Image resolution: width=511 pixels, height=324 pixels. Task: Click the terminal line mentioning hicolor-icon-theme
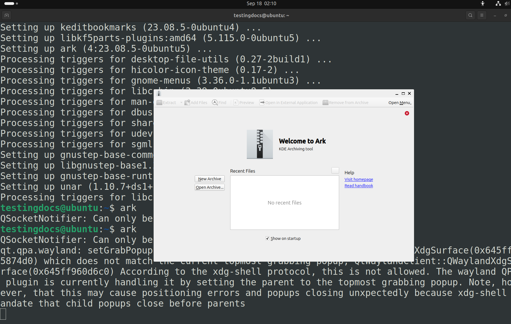point(150,70)
